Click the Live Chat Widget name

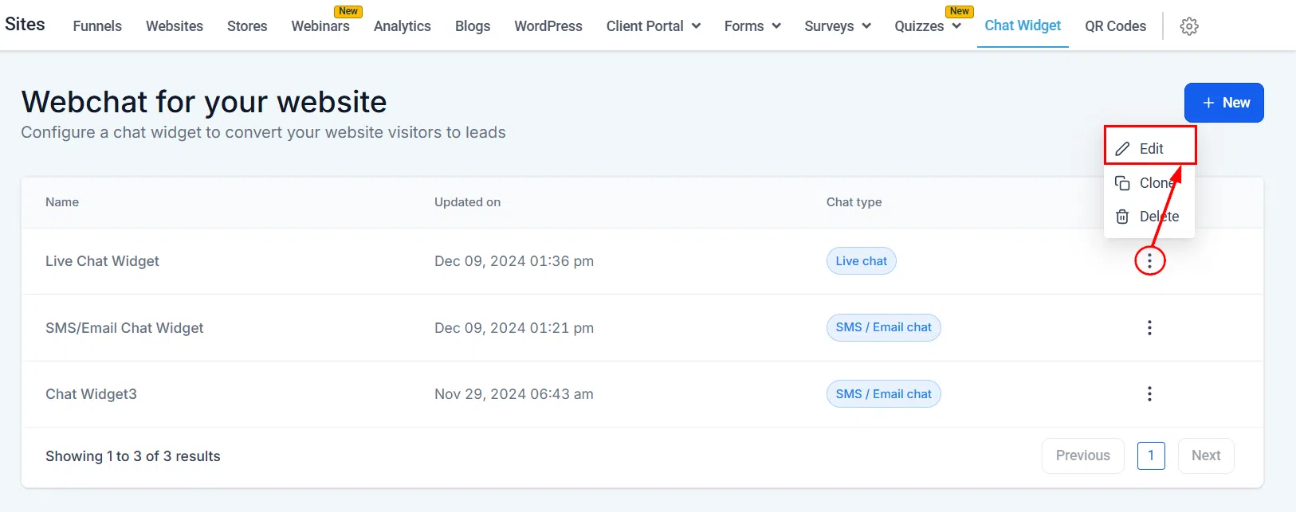click(102, 261)
